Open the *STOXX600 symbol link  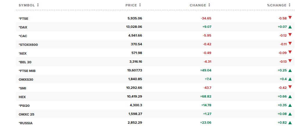click(28, 45)
